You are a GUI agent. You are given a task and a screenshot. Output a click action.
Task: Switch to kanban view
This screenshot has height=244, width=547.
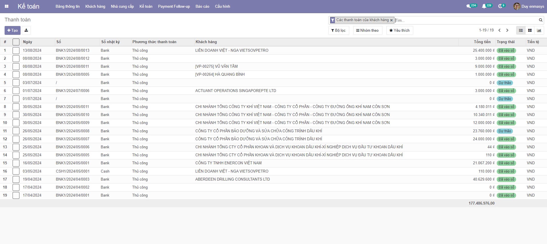530,30
